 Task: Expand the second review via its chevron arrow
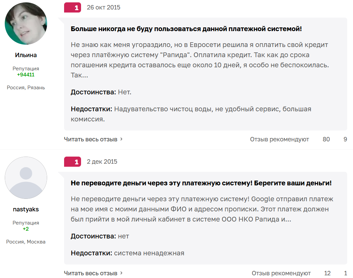click(x=121, y=273)
